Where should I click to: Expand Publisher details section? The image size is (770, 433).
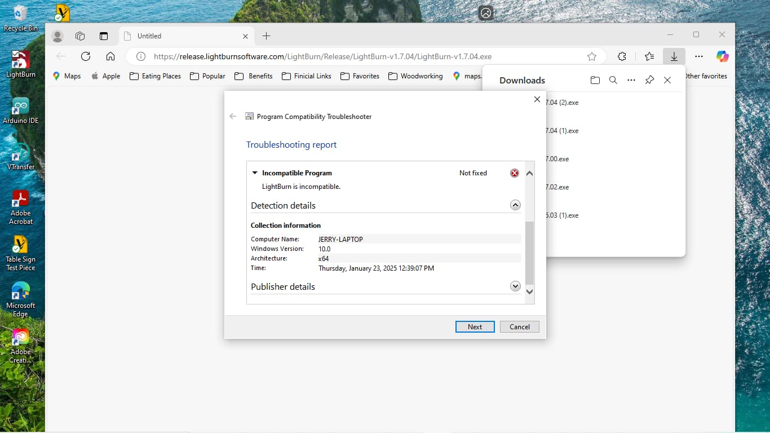click(515, 286)
